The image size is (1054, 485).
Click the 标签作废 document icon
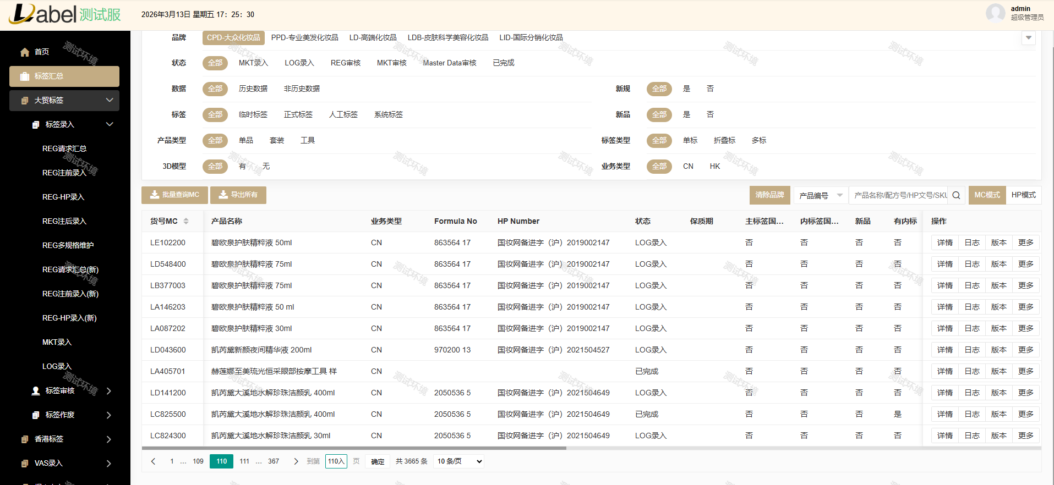tap(36, 415)
